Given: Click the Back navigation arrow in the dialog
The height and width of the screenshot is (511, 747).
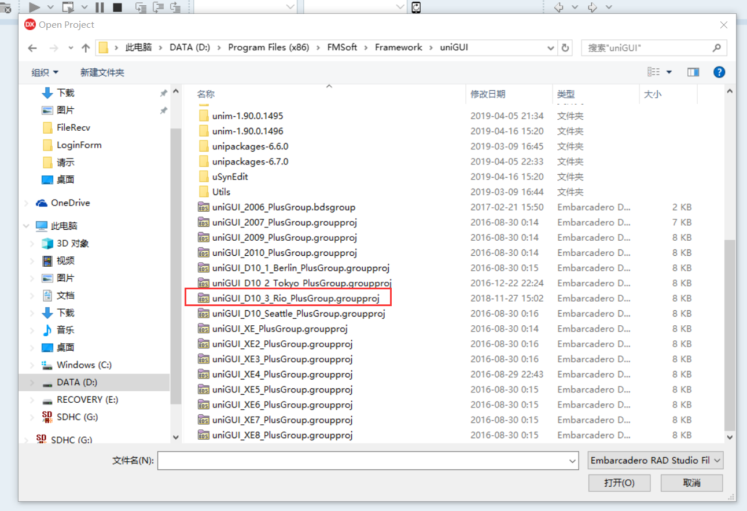Looking at the screenshot, I should point(32,47).
